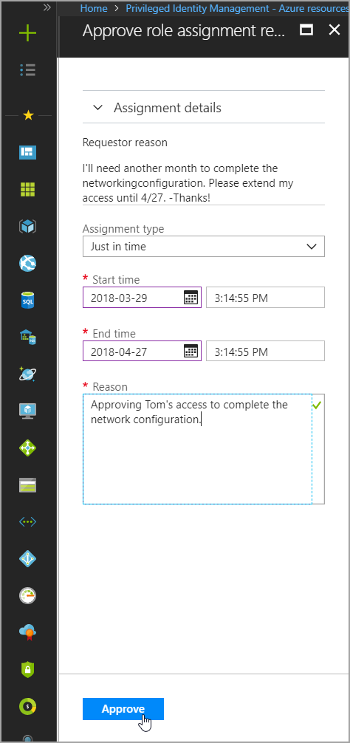Open the Resource groups cube icon
Viewport: 350px width, 743px height.
pyautogui.click(x=27, y=227)
